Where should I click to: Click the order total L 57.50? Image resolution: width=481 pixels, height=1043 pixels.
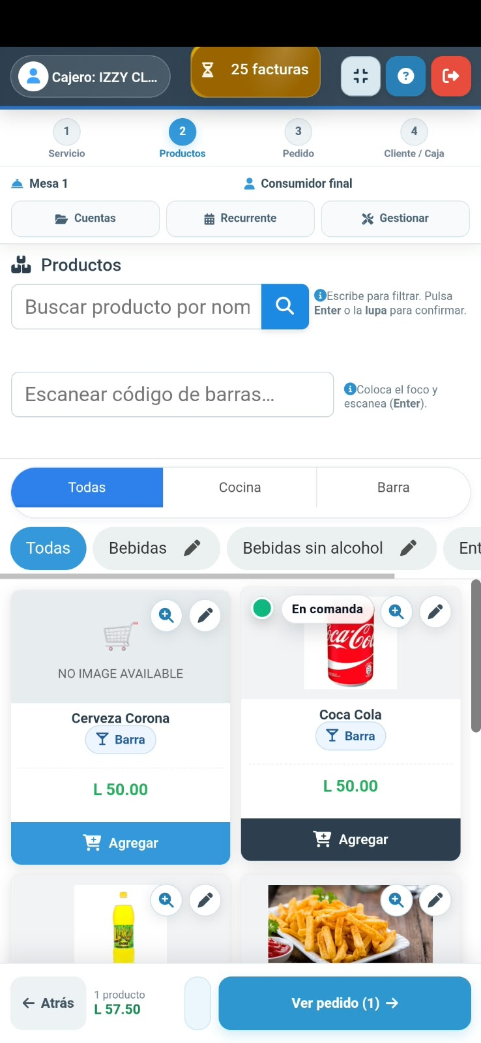tap(117, 1010)
